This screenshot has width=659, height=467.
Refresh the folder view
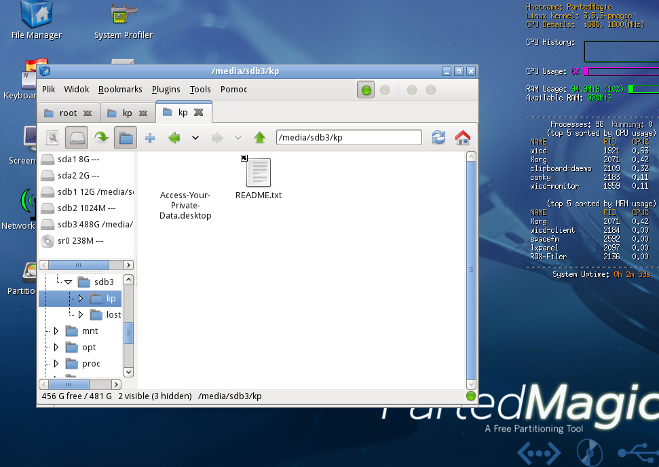point(438,137)
